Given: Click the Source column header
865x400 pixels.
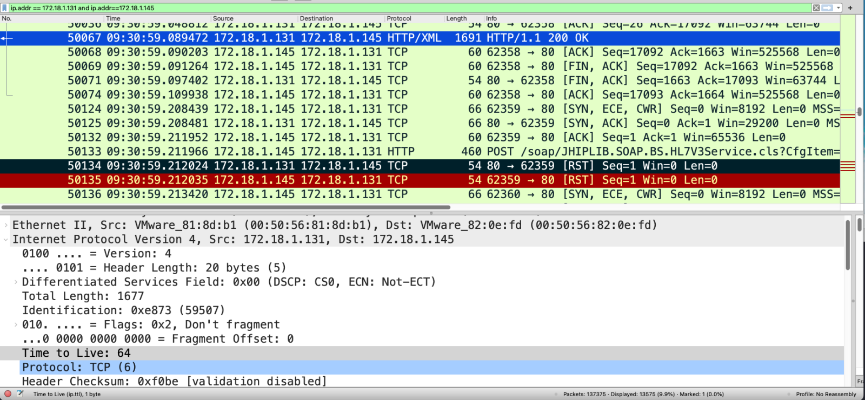Looking at the screenshot, I should [x=223, y=18].
